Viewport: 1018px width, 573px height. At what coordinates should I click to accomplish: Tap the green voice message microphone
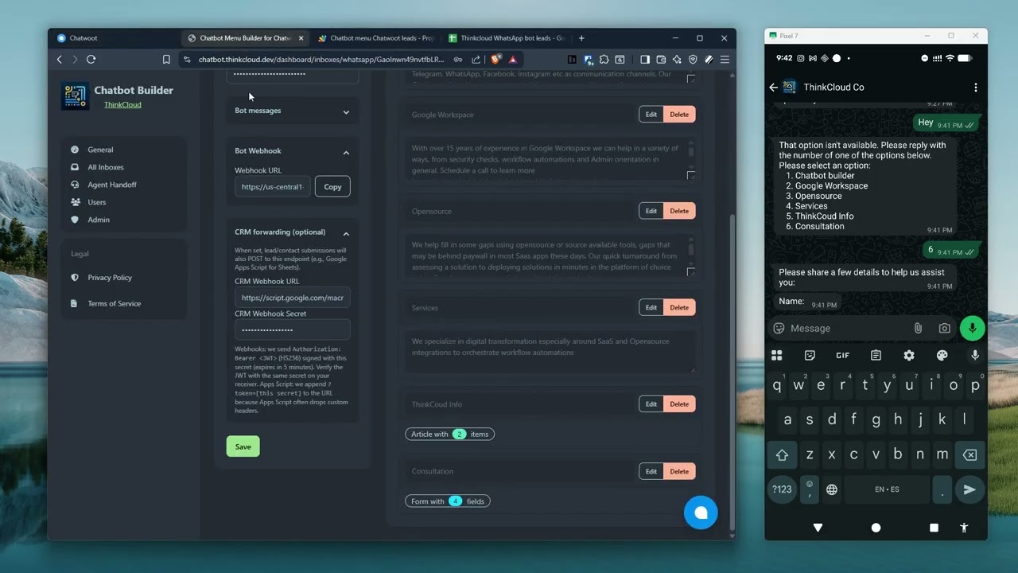[x=972, y=328]
